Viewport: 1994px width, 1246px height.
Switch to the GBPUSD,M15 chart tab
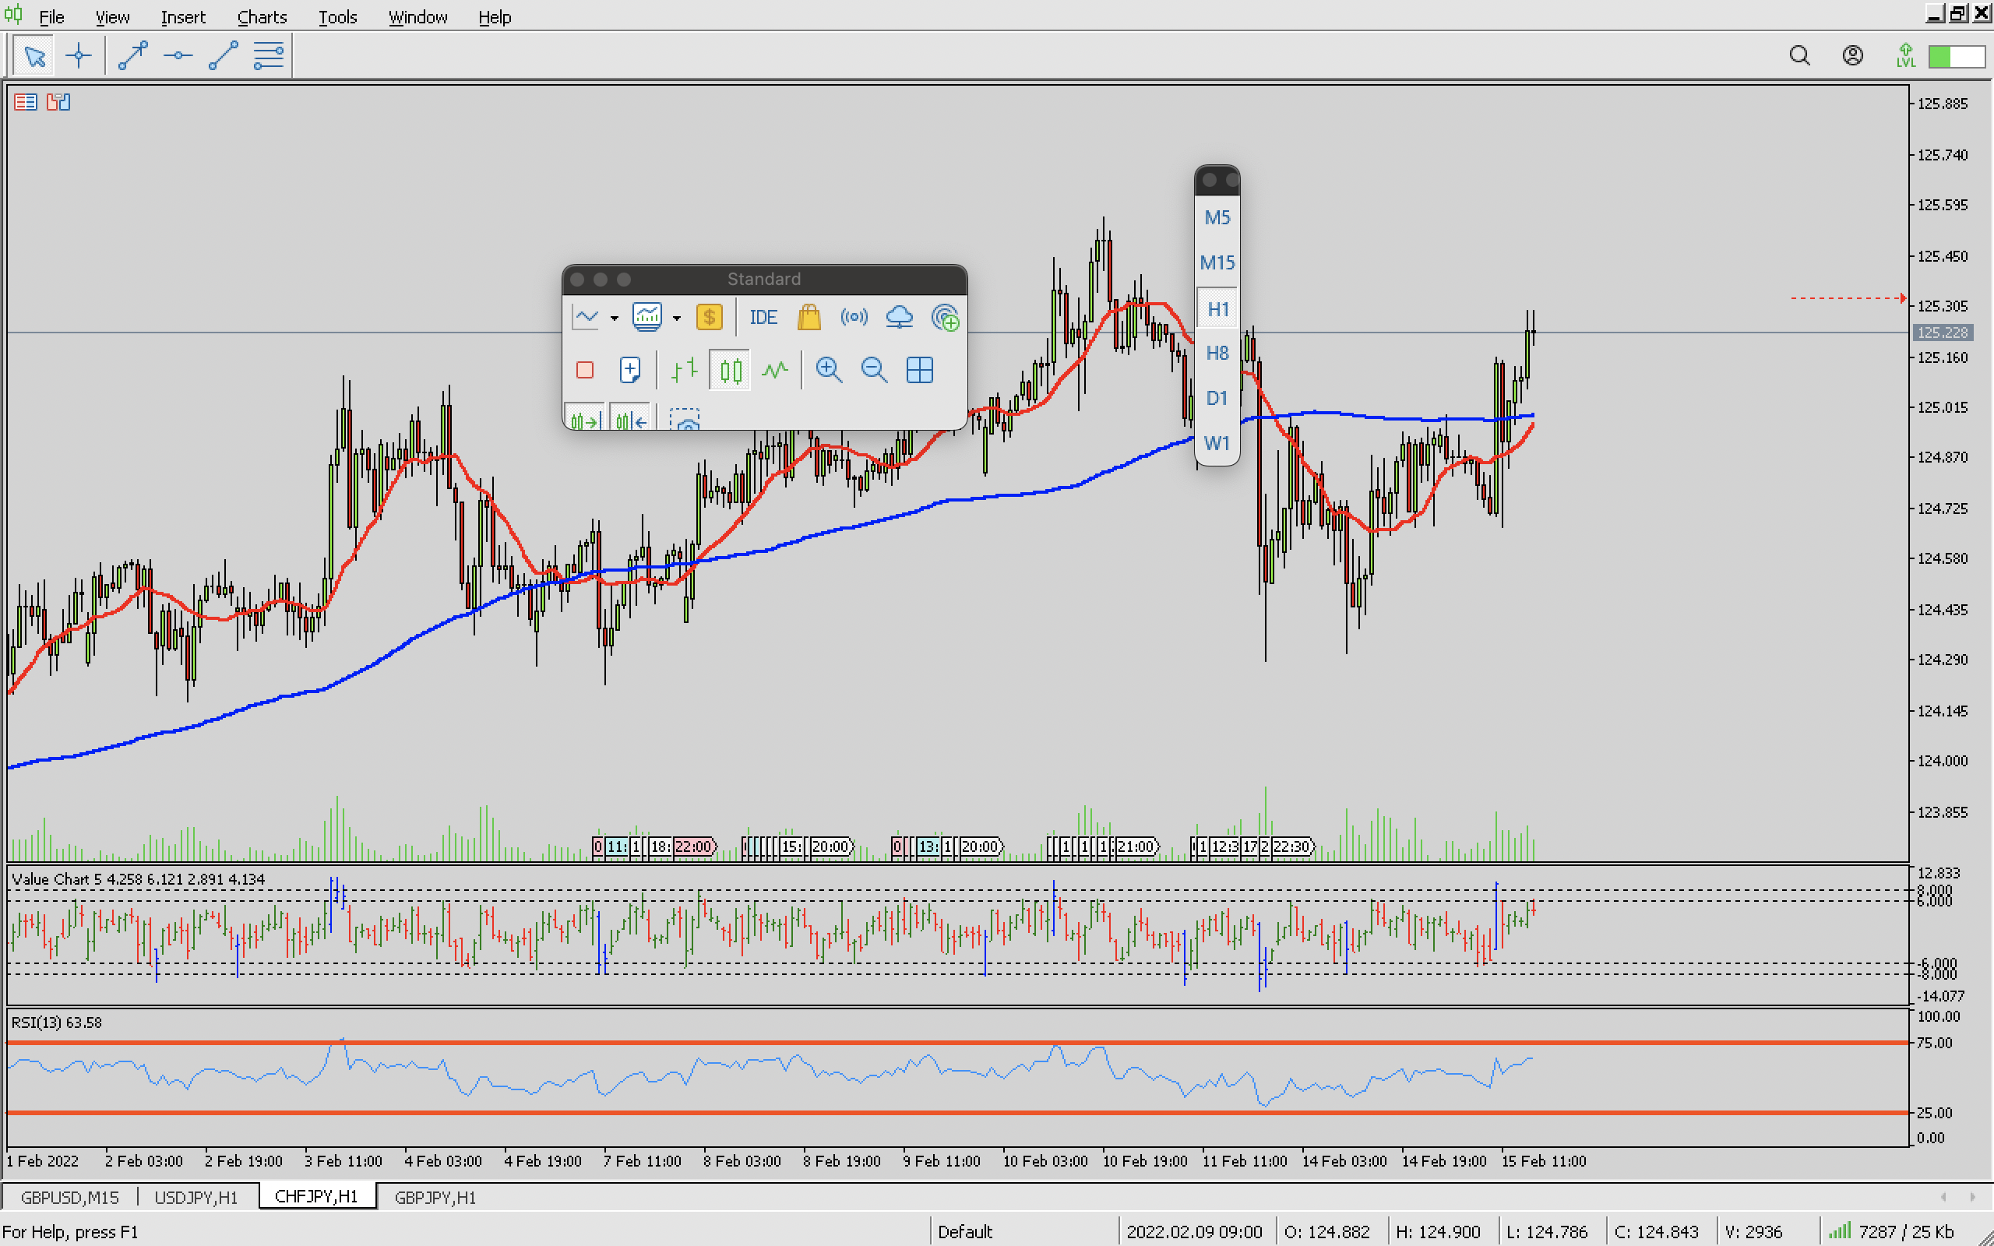pyautogui.click(x=70, y=1197)
